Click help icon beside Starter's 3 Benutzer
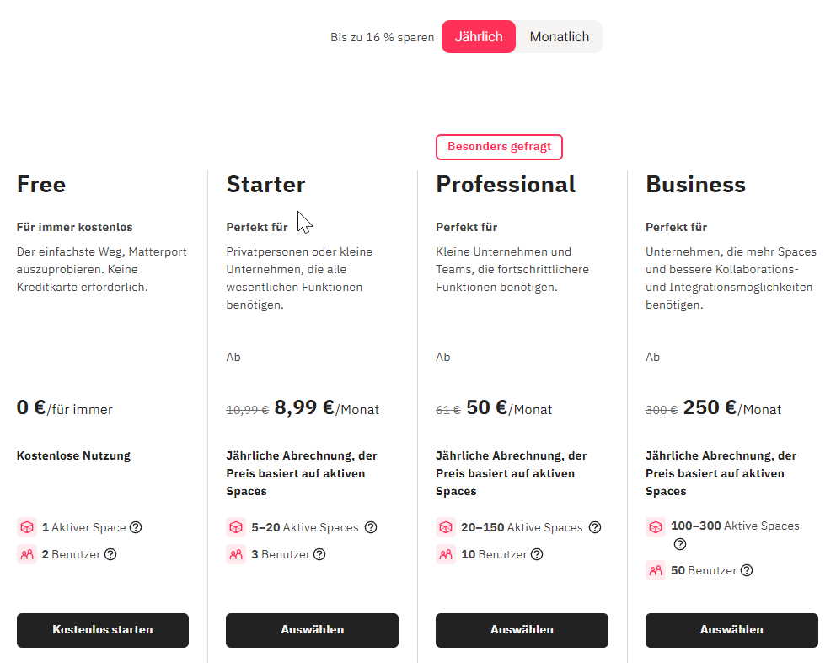The image size is (836, 663). [319, 554]
